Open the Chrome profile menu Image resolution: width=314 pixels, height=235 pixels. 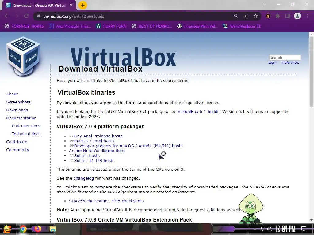pos(297,16)
